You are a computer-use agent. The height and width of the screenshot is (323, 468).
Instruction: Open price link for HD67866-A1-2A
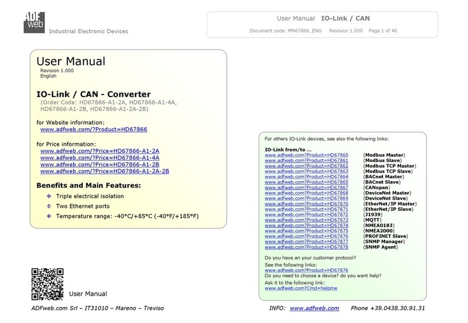click(100, 151)
